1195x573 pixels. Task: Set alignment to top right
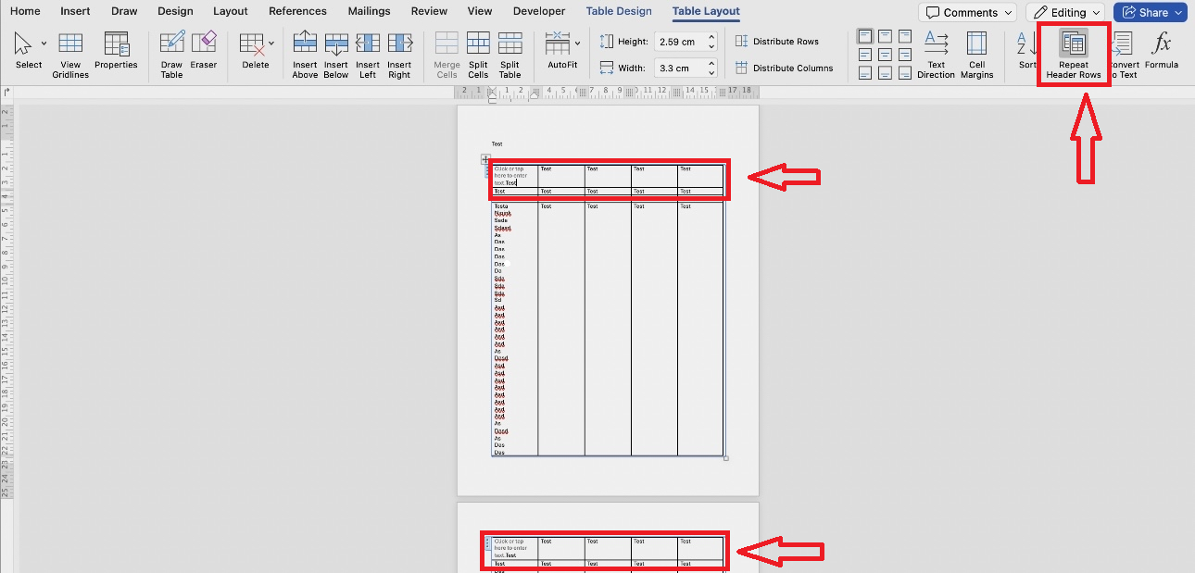tap(904, 36)
